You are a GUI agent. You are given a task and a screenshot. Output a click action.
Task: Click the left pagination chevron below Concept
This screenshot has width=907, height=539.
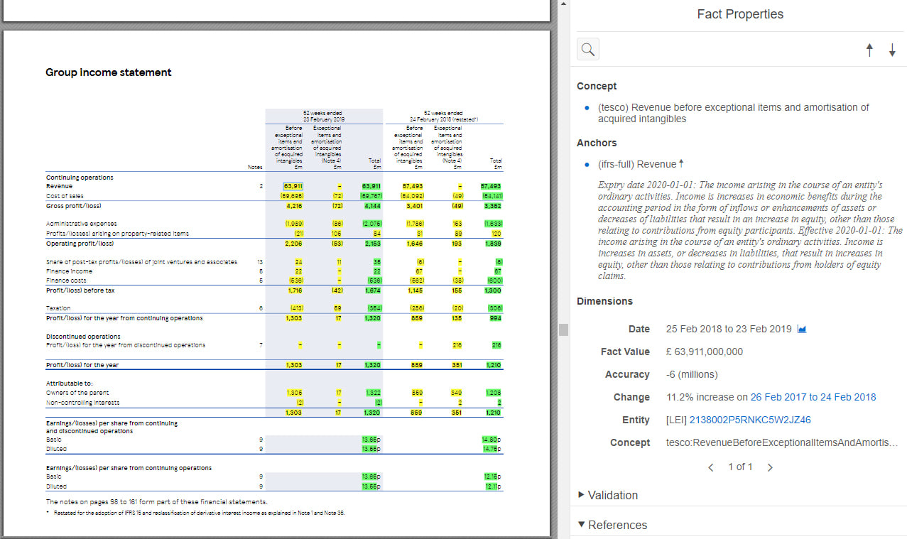(x=711, y=467)
